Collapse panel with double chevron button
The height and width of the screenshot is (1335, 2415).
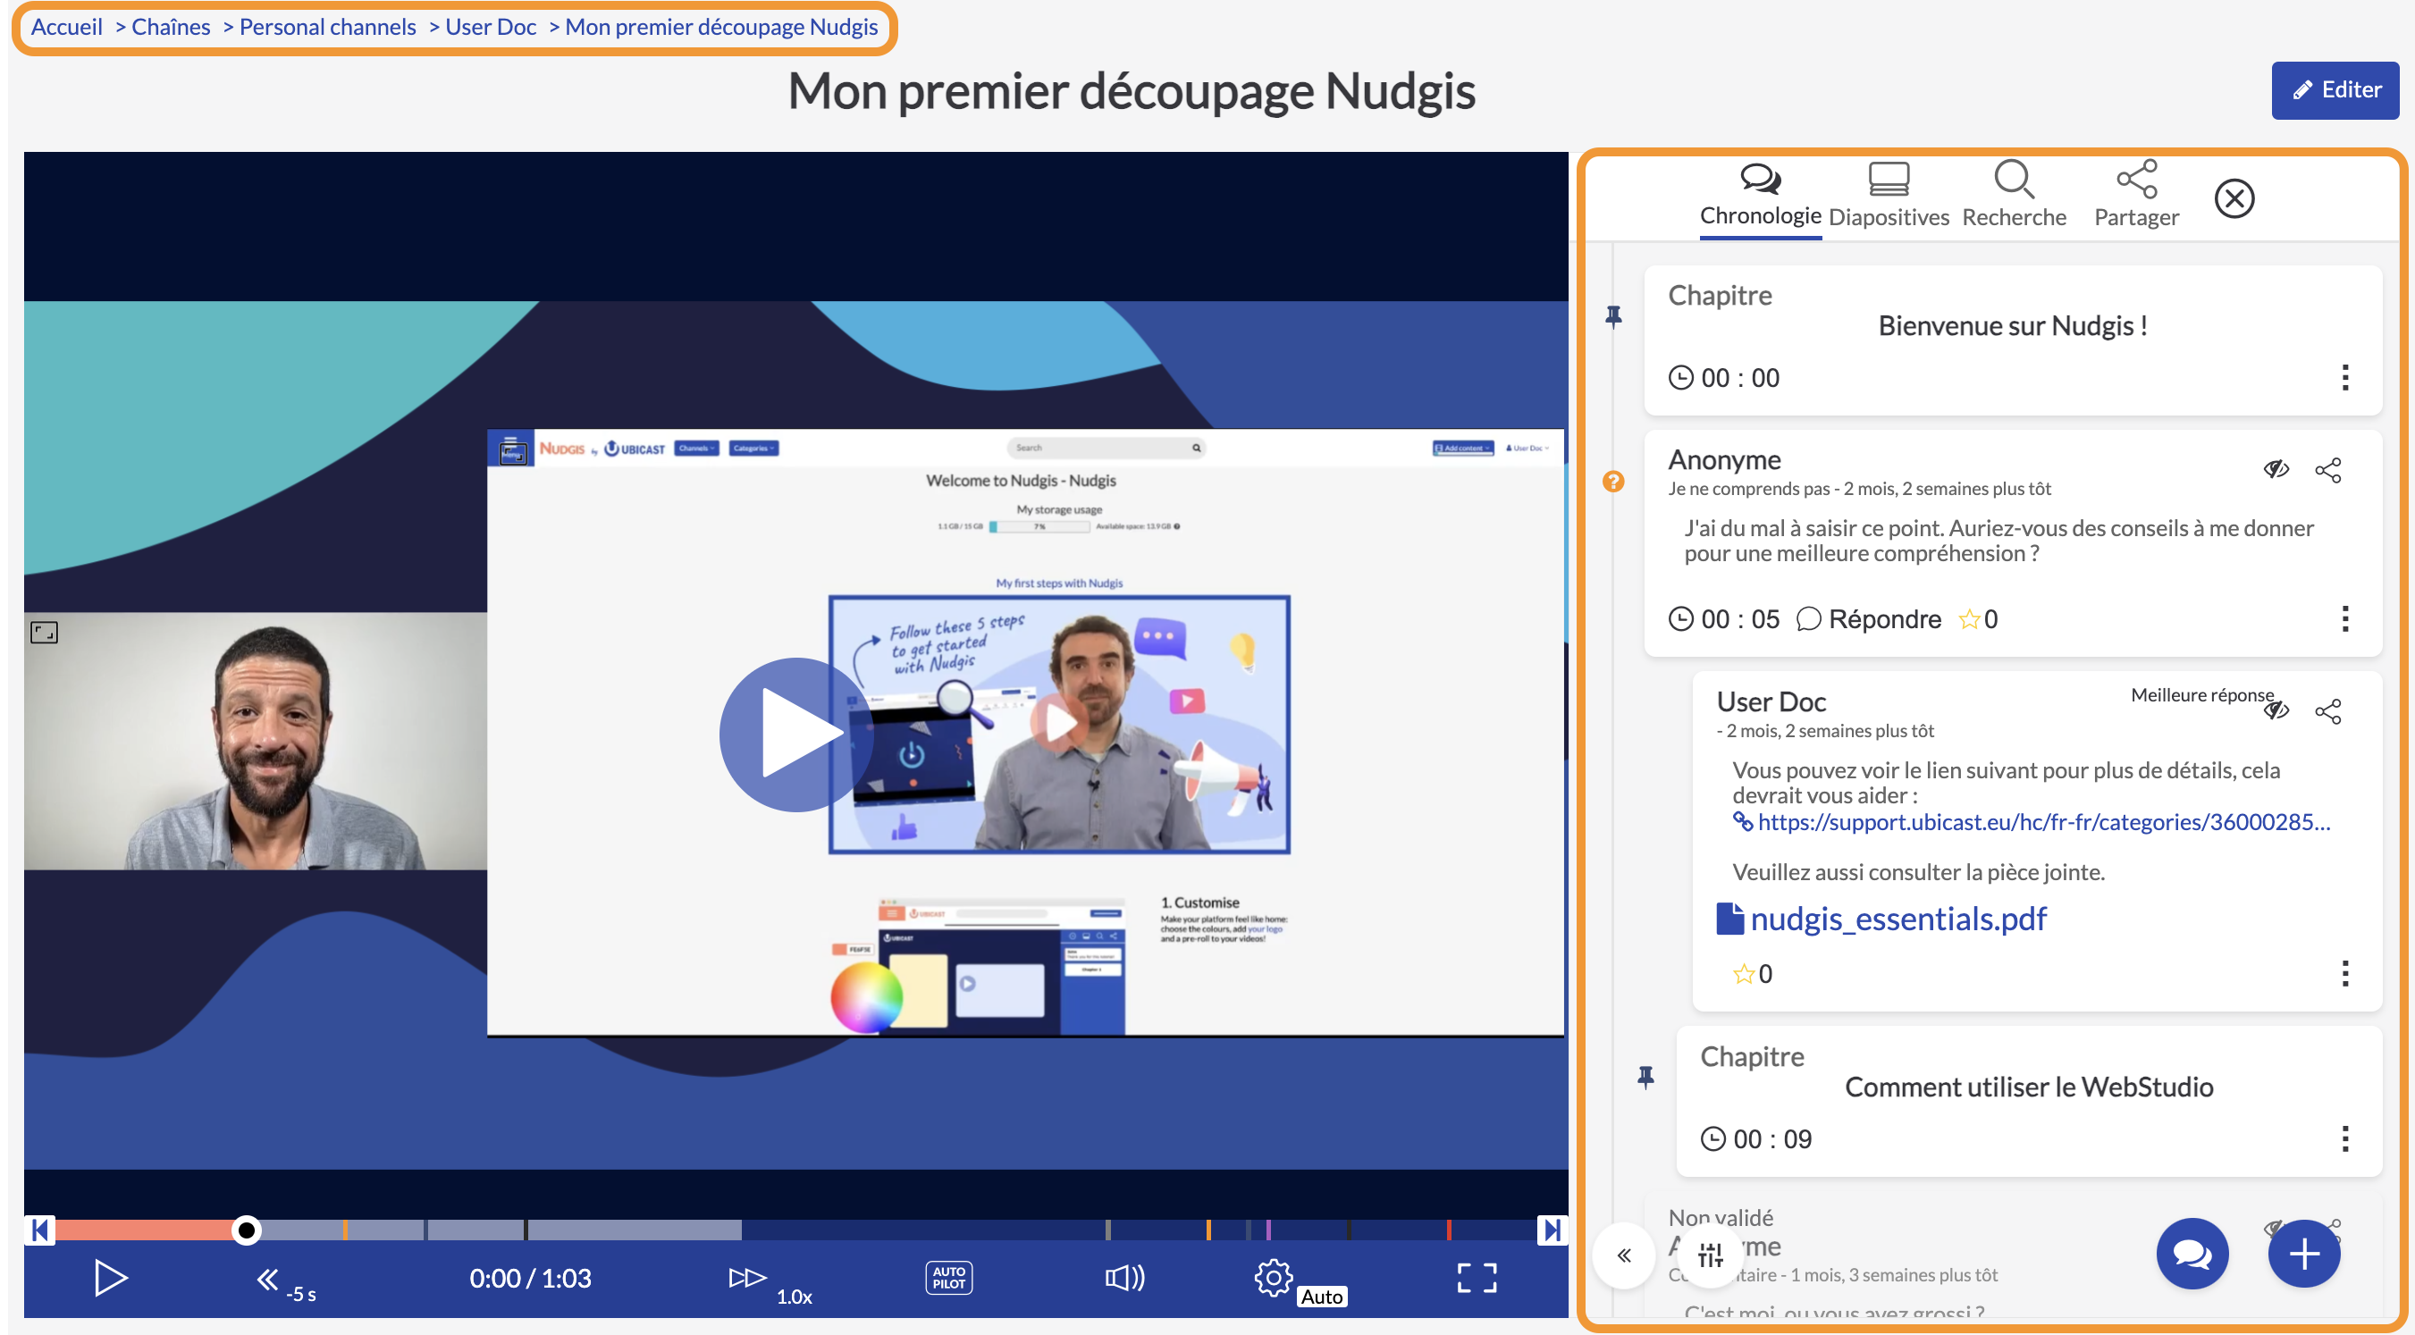pyautogui.click(x=1624, y=1255)
